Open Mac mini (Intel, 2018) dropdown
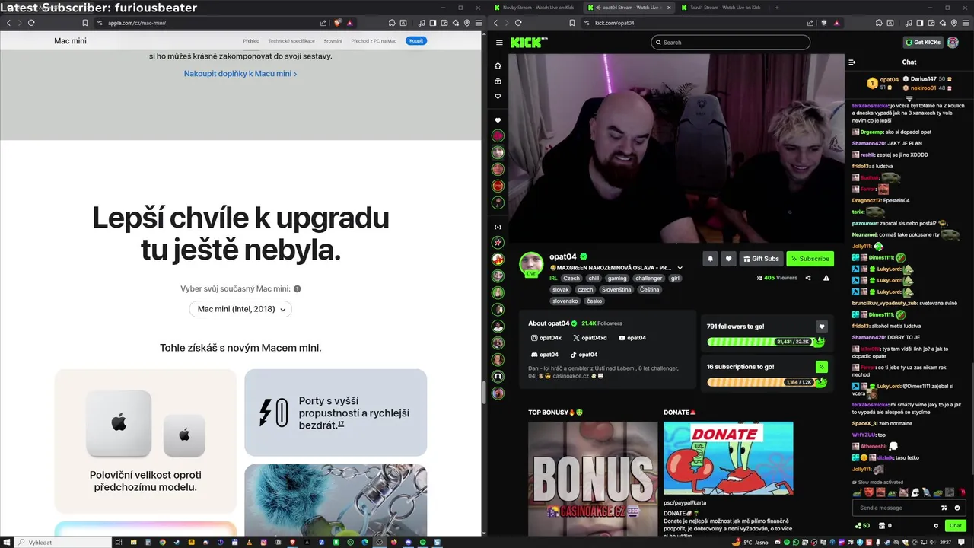This screenshot has width=974, height=548. pos(240,309)
